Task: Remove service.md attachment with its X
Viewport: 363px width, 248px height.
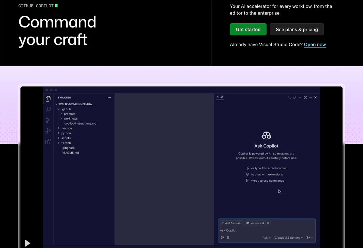Action: pyautogui.click(x=268, y=223)
